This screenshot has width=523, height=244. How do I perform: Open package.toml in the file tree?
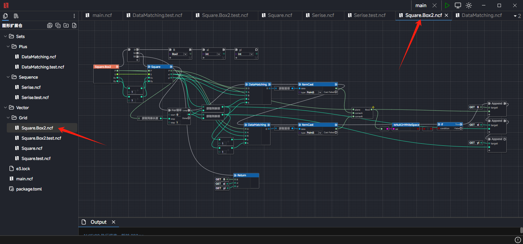click(29, 189)
